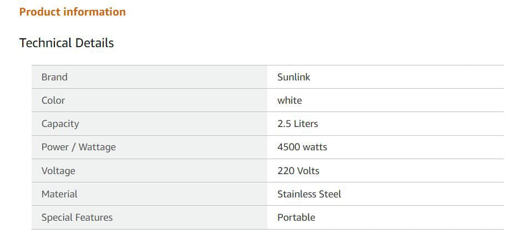Select the Power / Wattage label

[78, 147]
